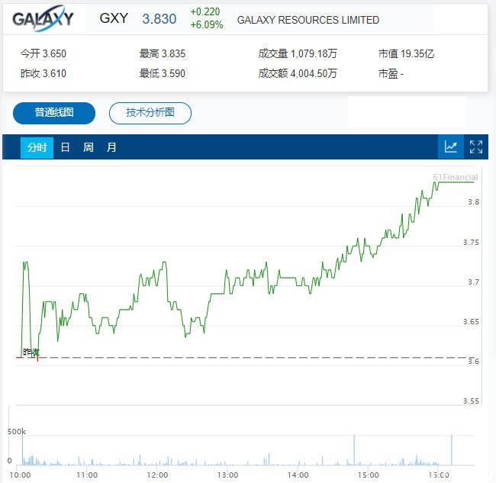Screen dimensions: 496x483
Task: Click the final closing volume spike bar
Action: tap(452, 449)
